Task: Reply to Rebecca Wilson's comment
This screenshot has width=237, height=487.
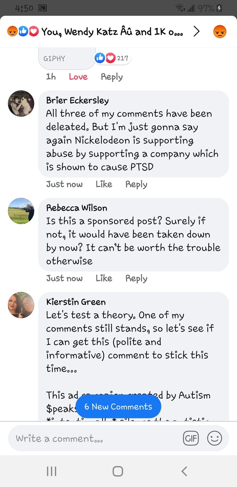Action: [136, 279]
